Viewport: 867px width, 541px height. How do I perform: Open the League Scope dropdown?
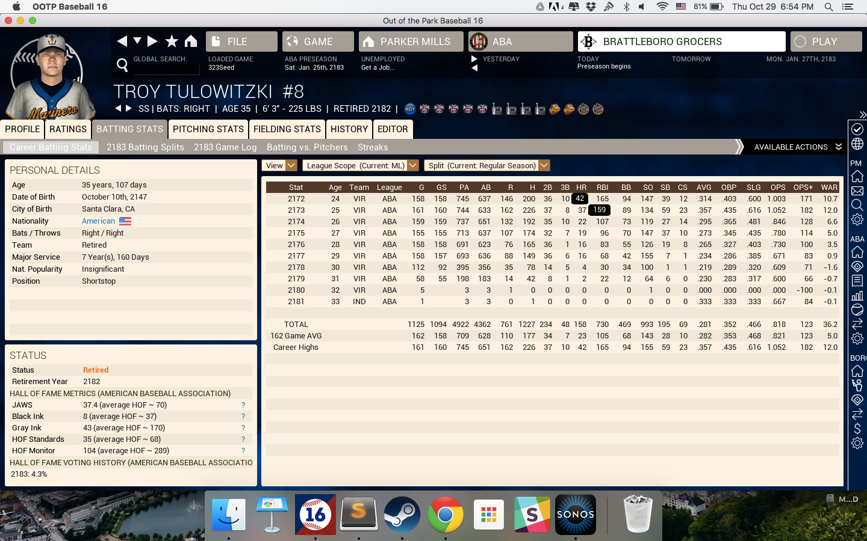point(360,165)
